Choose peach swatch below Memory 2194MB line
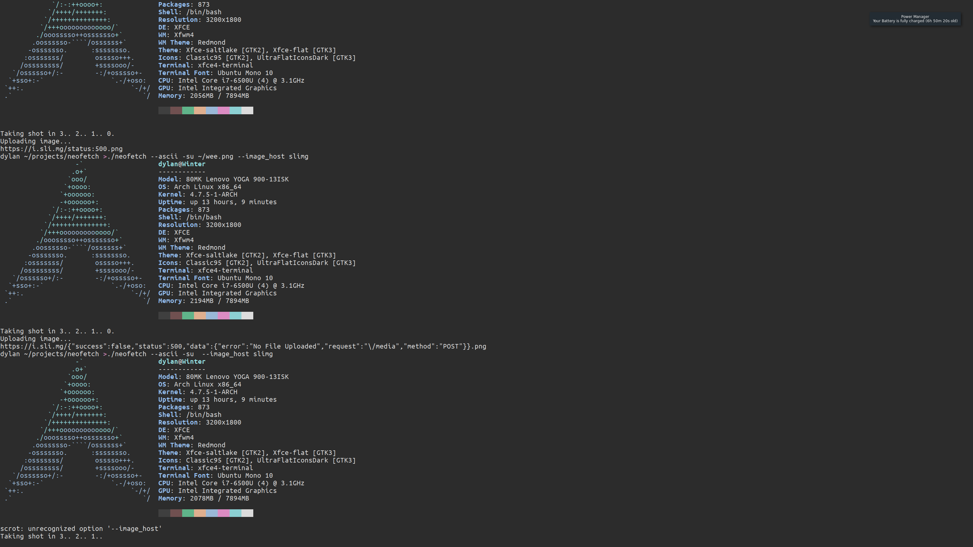The width and height of the screenshot is (973, 547). (200, 316)
